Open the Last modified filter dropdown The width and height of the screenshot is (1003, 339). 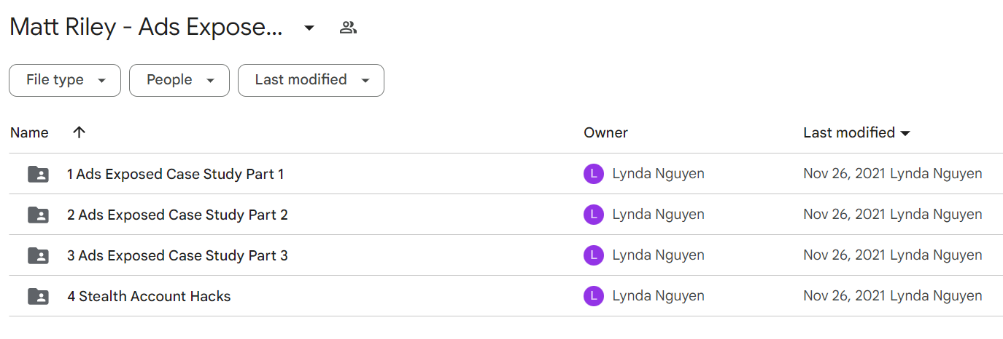coord(311,80)
